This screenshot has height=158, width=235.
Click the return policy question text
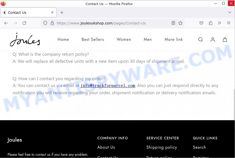tap(51, 54)
